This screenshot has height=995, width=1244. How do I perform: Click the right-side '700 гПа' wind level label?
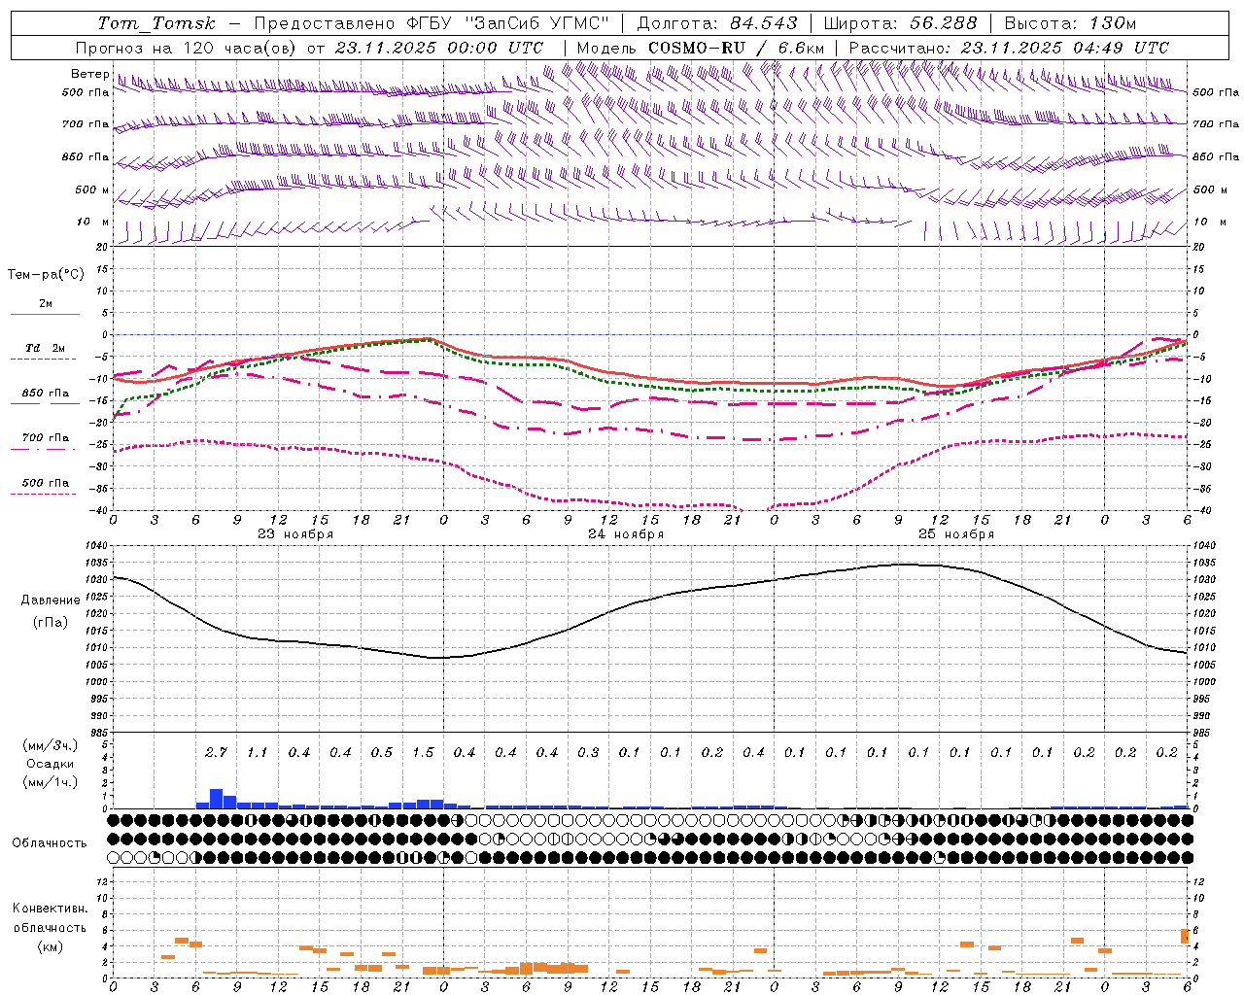[1216, 124]
